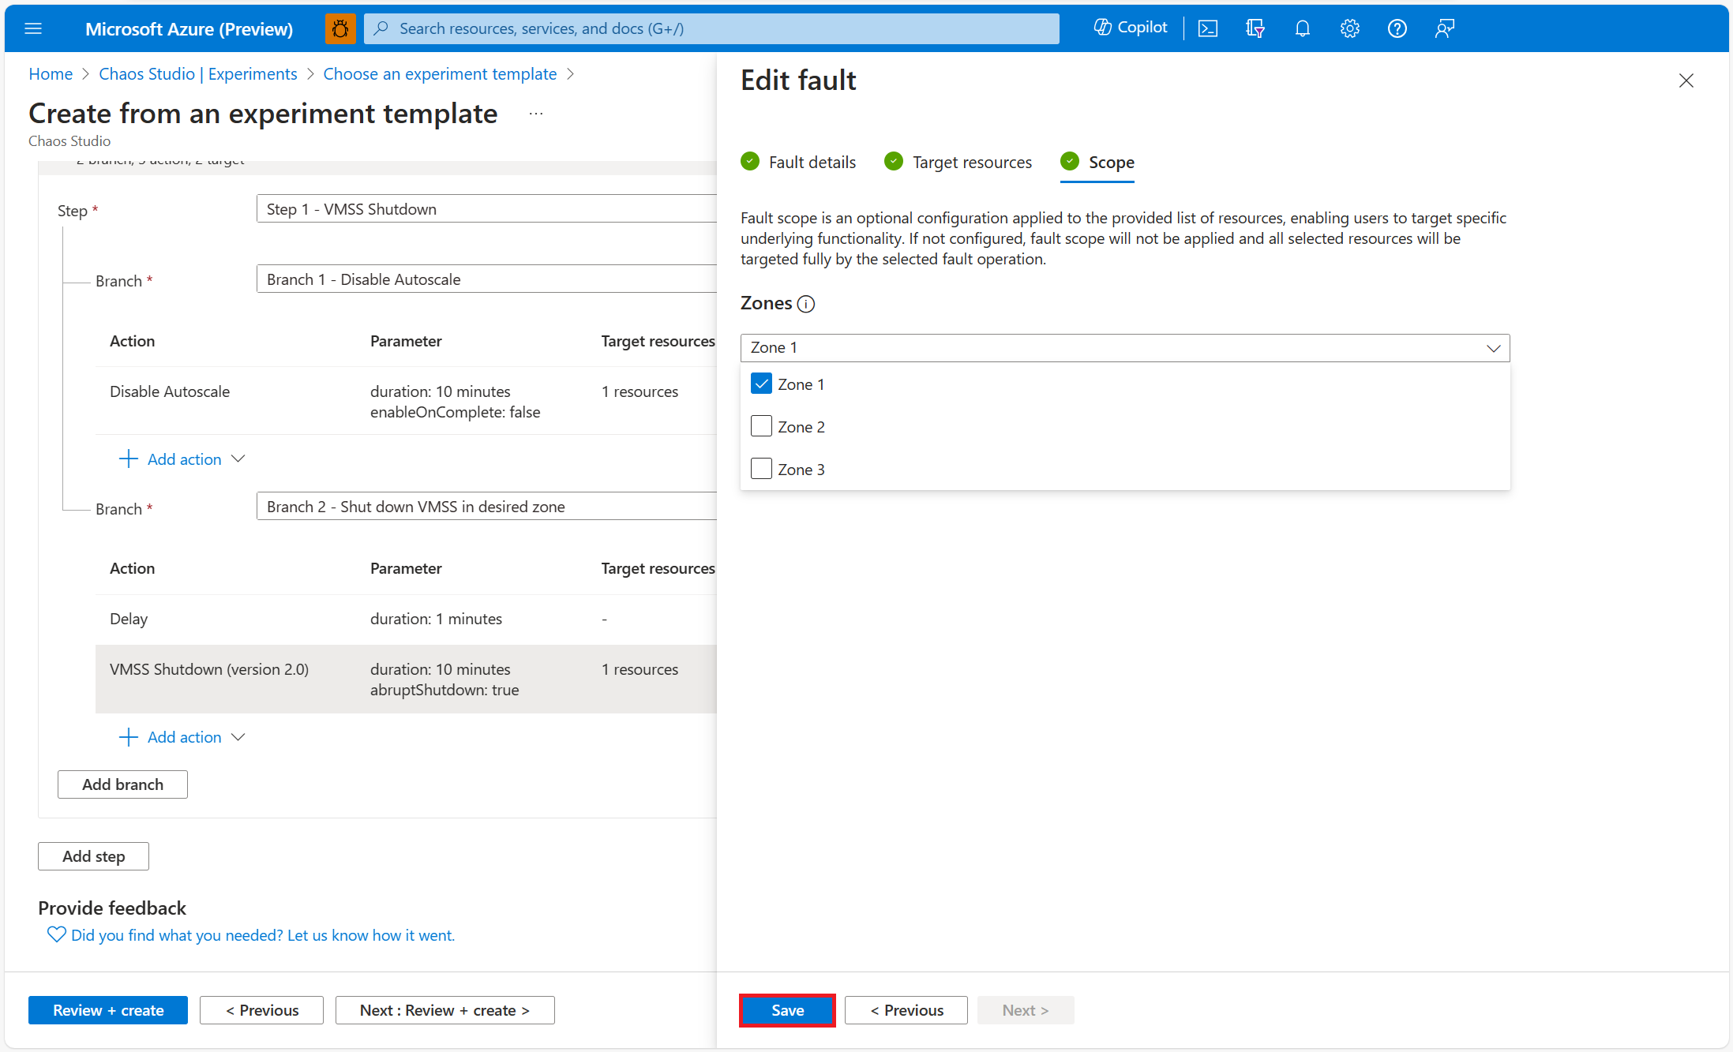Image resolution: width=1733 pixels, height=1052 pixels.
Task: Open the help menu icon
Action: 1397,28
